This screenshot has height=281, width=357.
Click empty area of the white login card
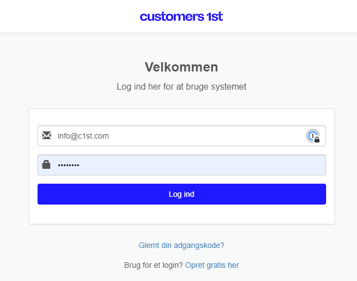click(x=181, y=214)
